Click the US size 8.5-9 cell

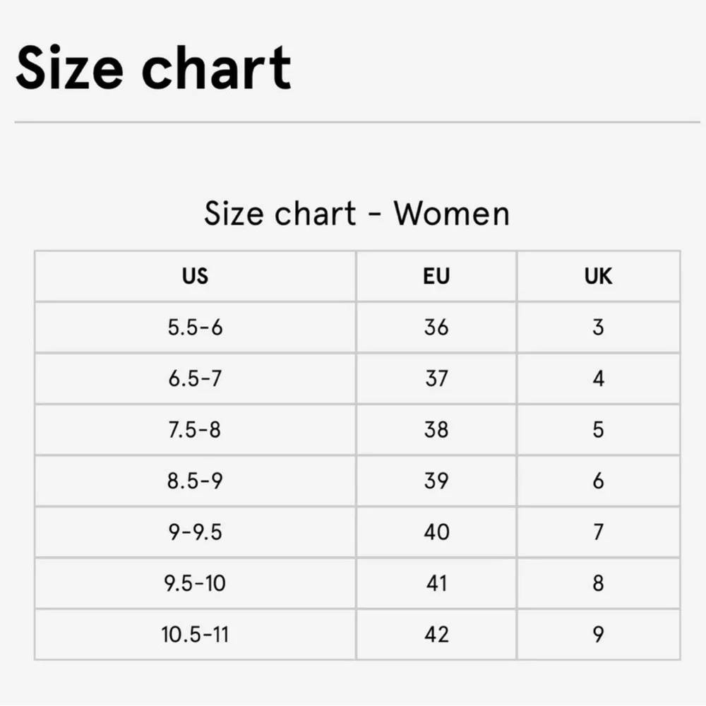tap(195, 481)
